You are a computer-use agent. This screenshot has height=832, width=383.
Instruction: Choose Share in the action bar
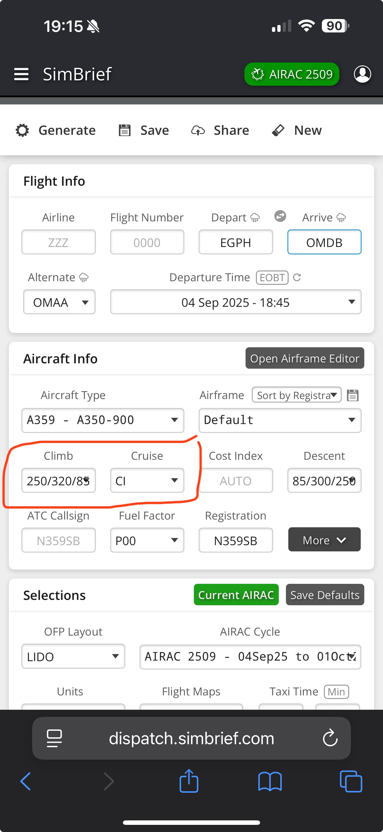coord(220,130)
